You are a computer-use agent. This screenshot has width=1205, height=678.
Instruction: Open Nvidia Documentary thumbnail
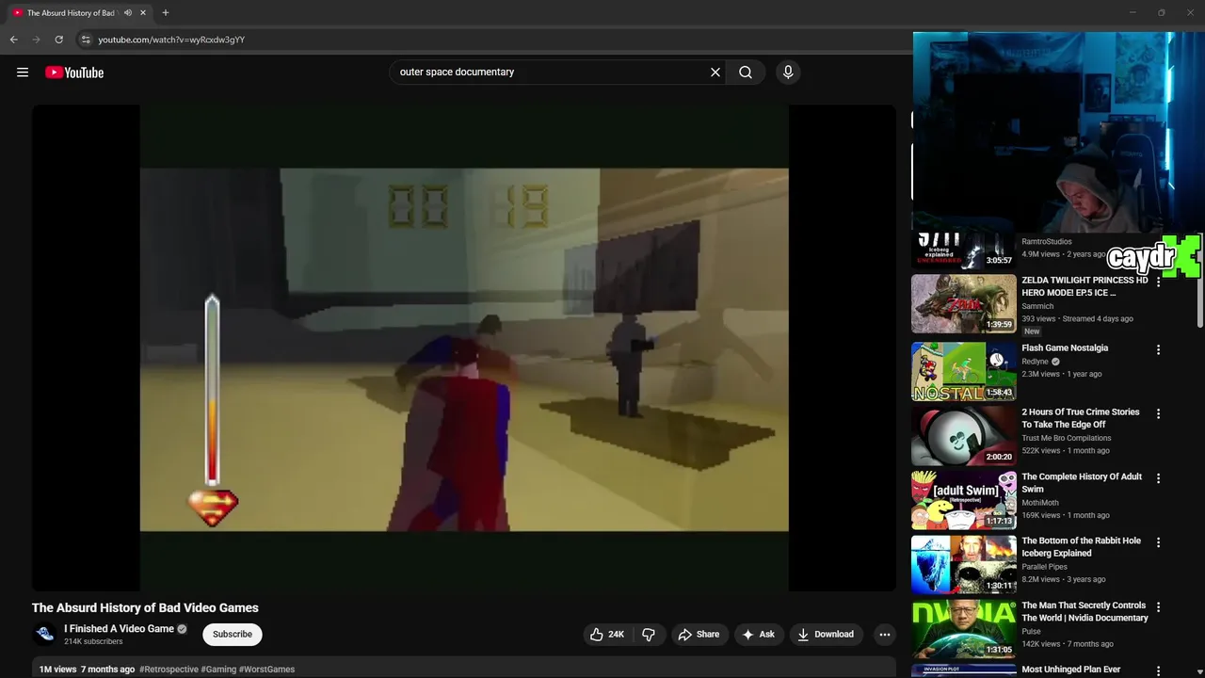click(964, 629)
